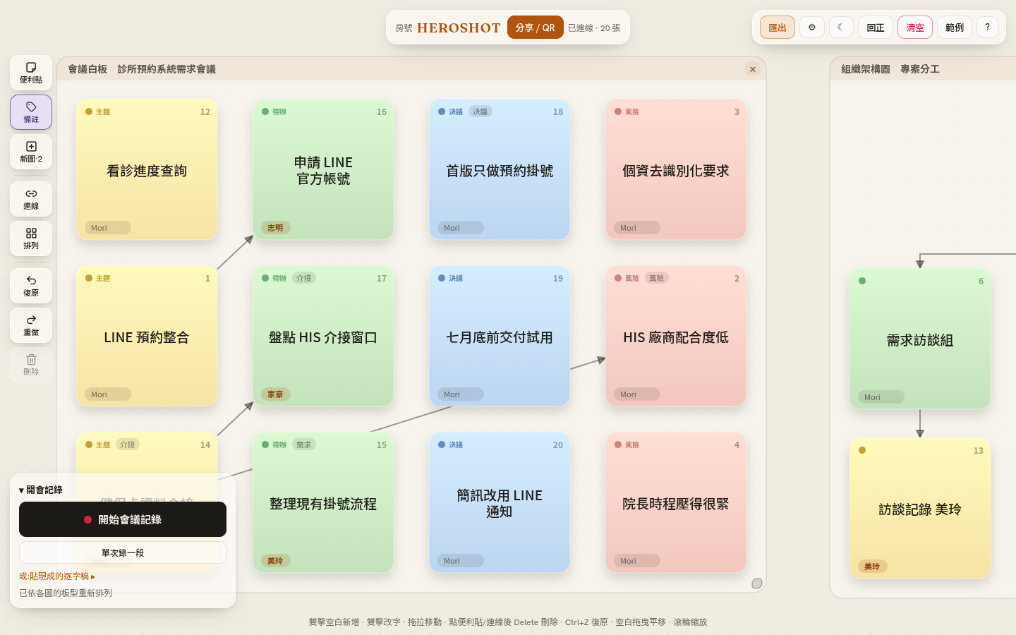Add a new board with 新圖·2
The width and height of the screenshot is (1016, 635).
click(31, 152)
